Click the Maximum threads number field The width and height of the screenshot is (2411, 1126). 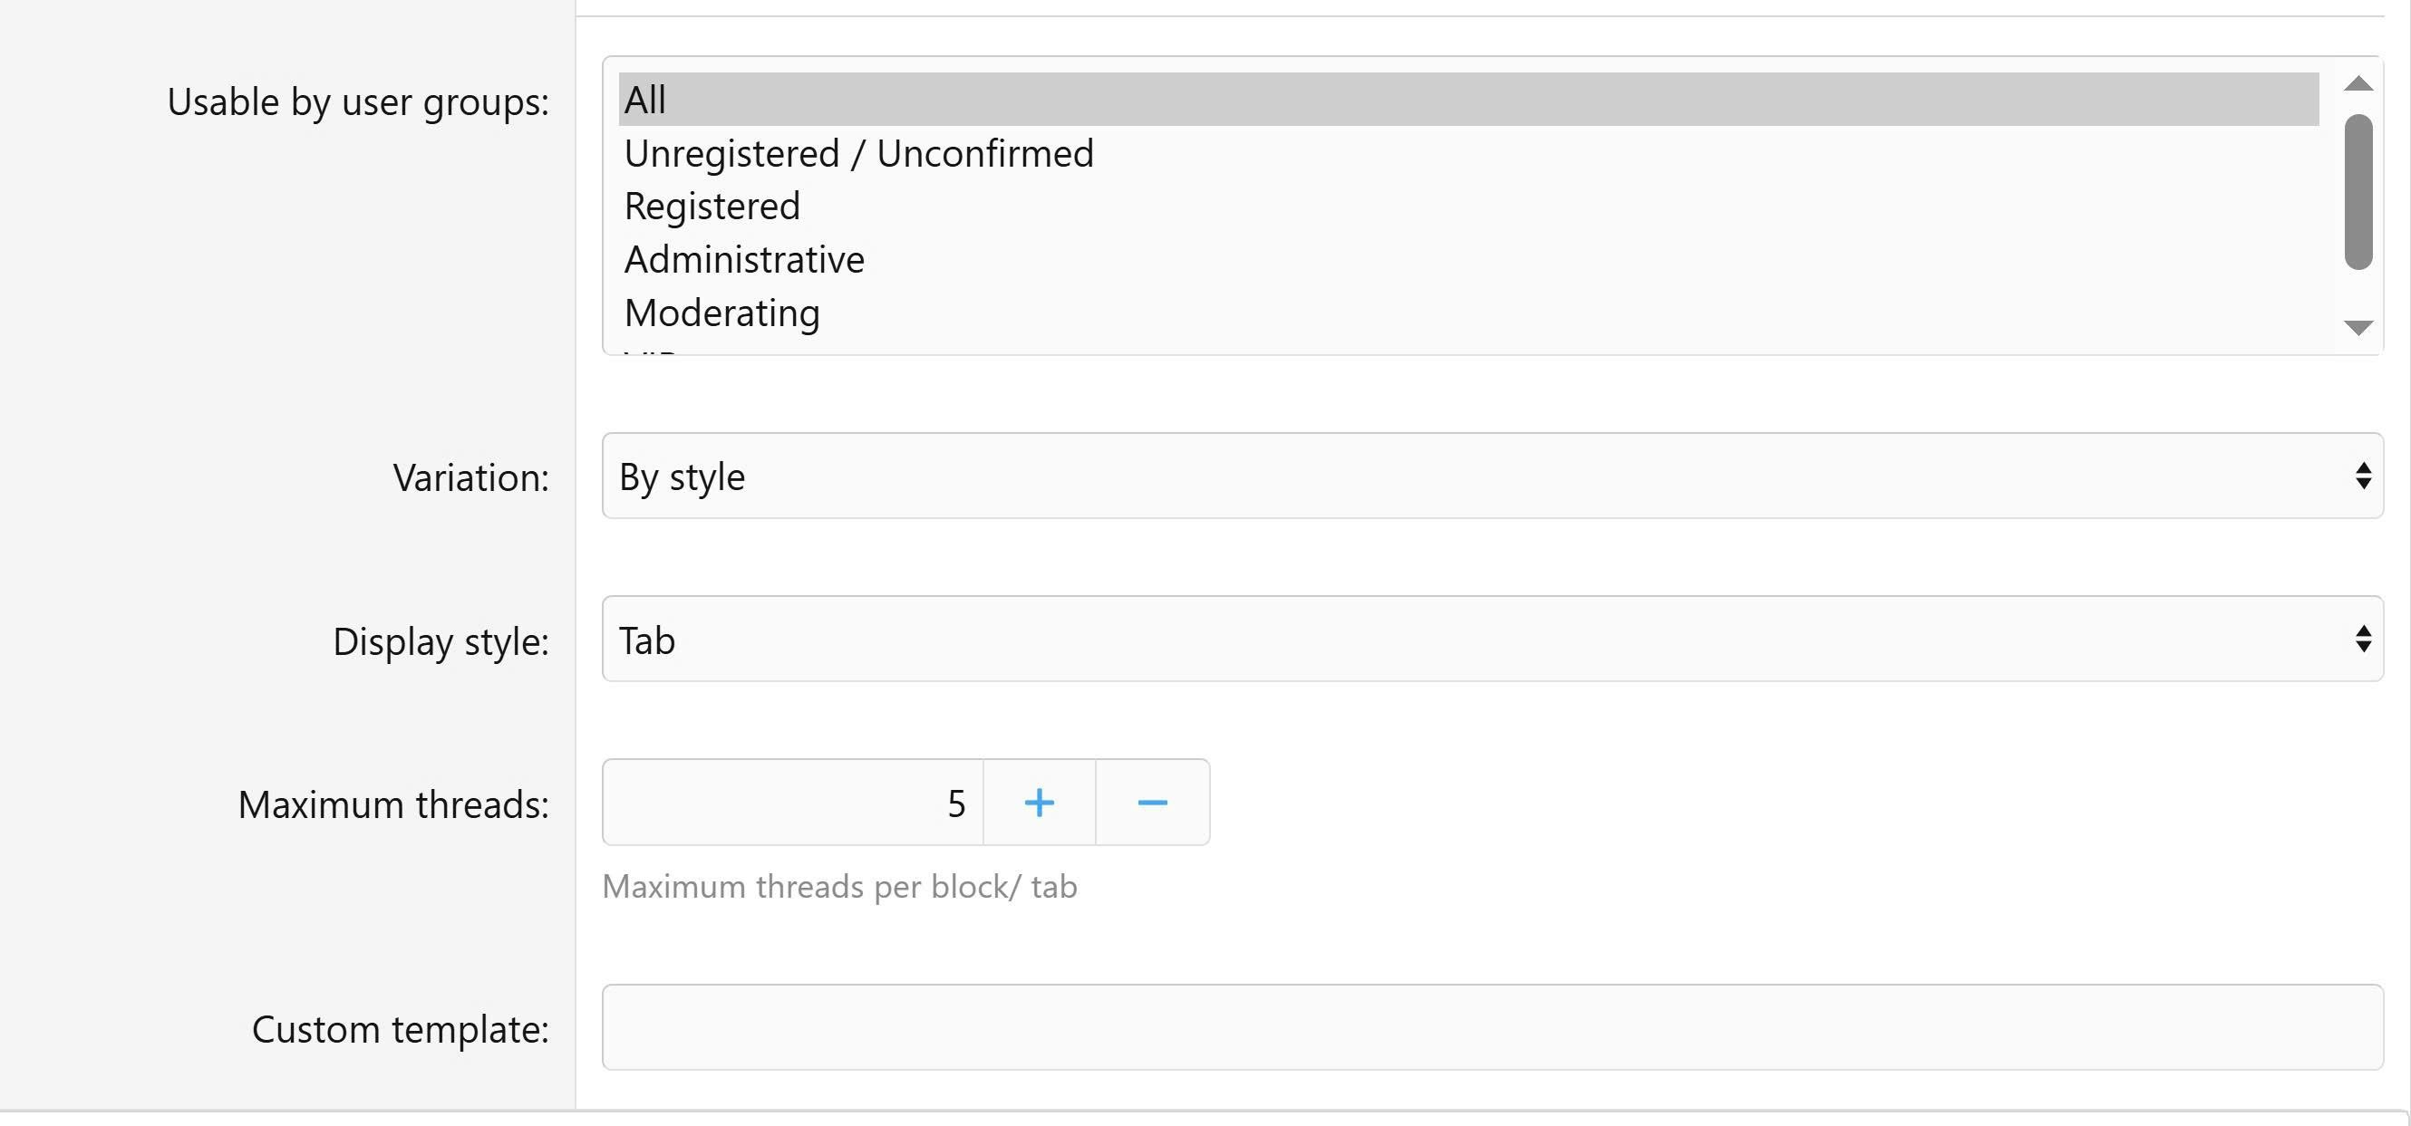tap(792, 803)
